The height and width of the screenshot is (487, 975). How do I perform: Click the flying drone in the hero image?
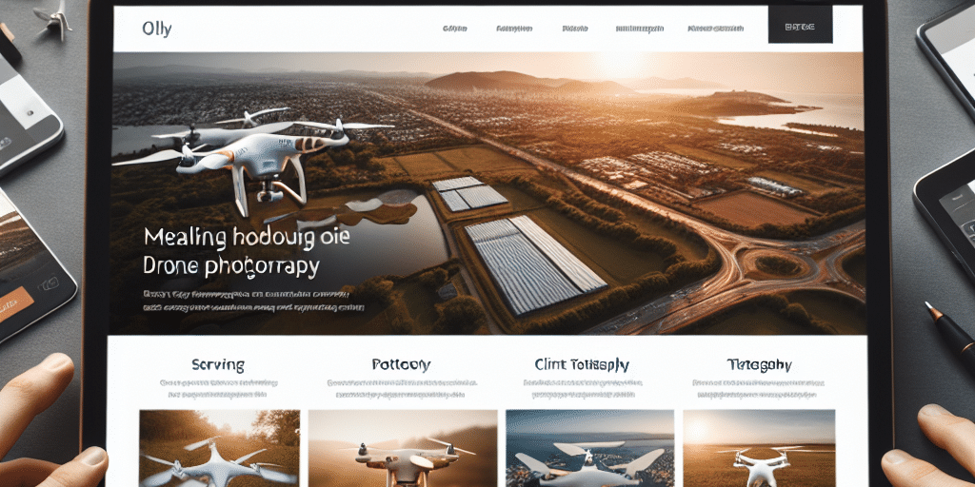(255, 156)
